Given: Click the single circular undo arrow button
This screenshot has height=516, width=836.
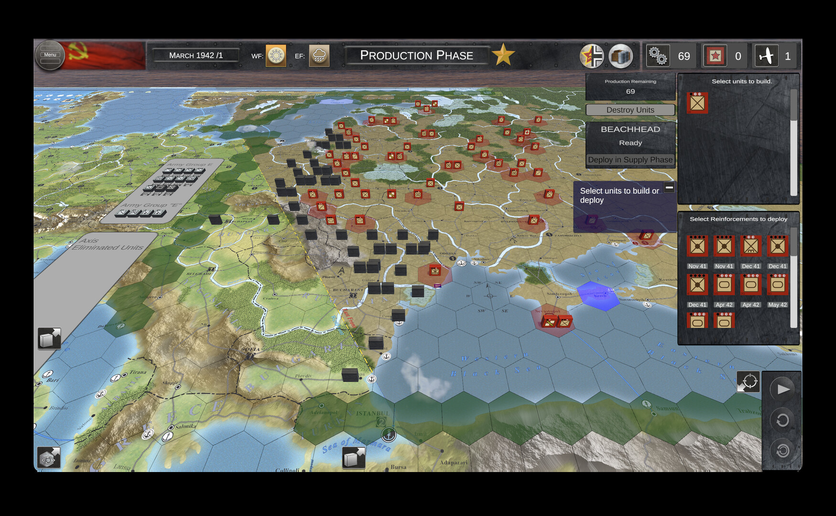Looking at the screenshot, I should 782,420.
